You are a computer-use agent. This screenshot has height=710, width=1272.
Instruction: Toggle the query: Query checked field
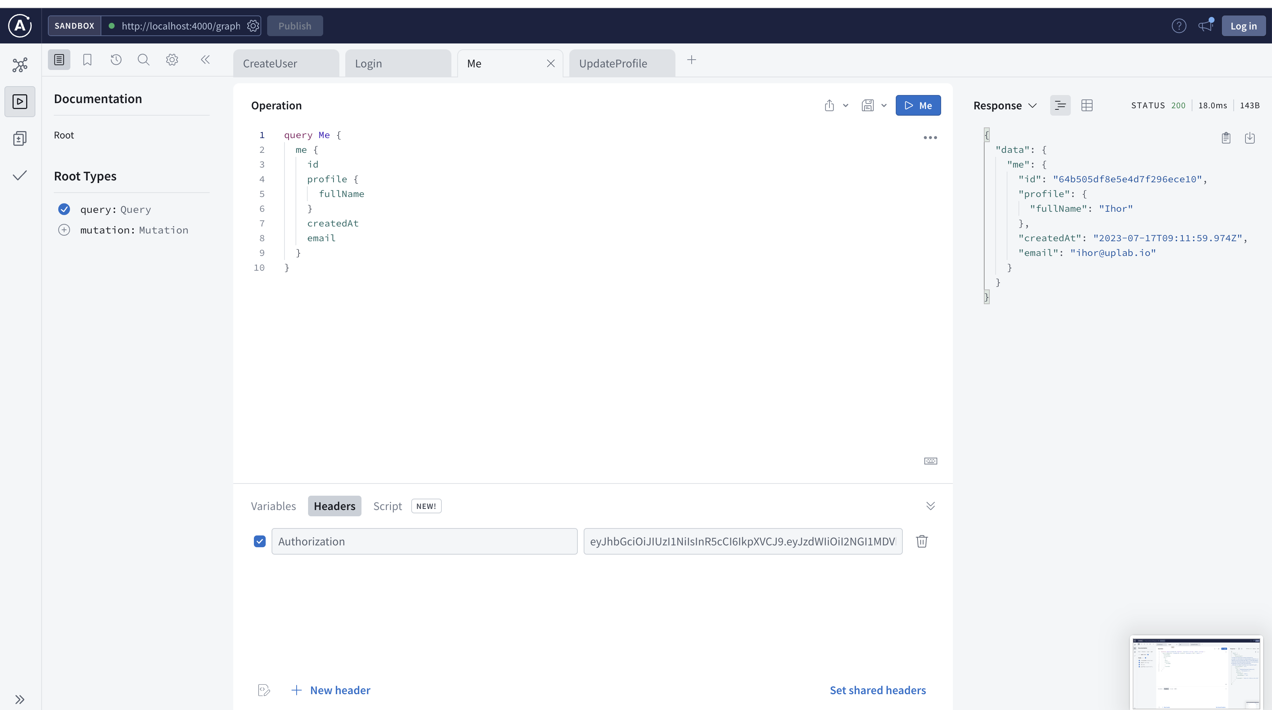pyautogui.click(x=64, y=209)
